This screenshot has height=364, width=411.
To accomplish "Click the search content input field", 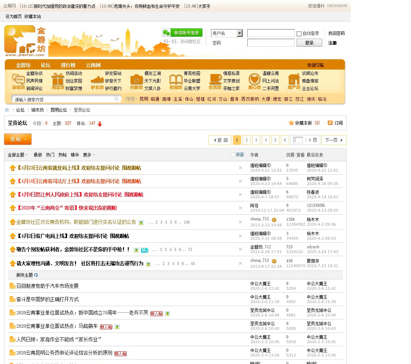I will (63, 100).
